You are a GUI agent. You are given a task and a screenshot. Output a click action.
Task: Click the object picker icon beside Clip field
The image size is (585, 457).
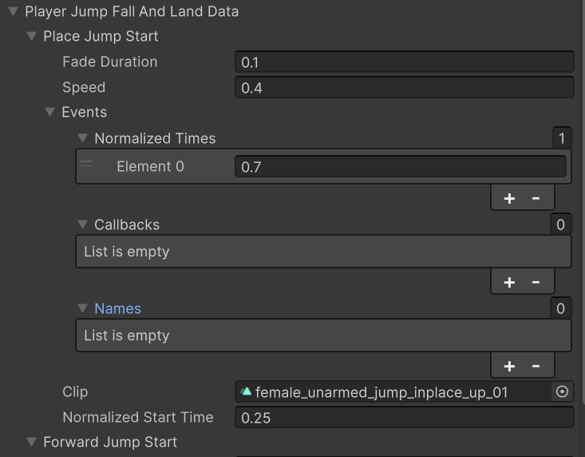(562, 391)
